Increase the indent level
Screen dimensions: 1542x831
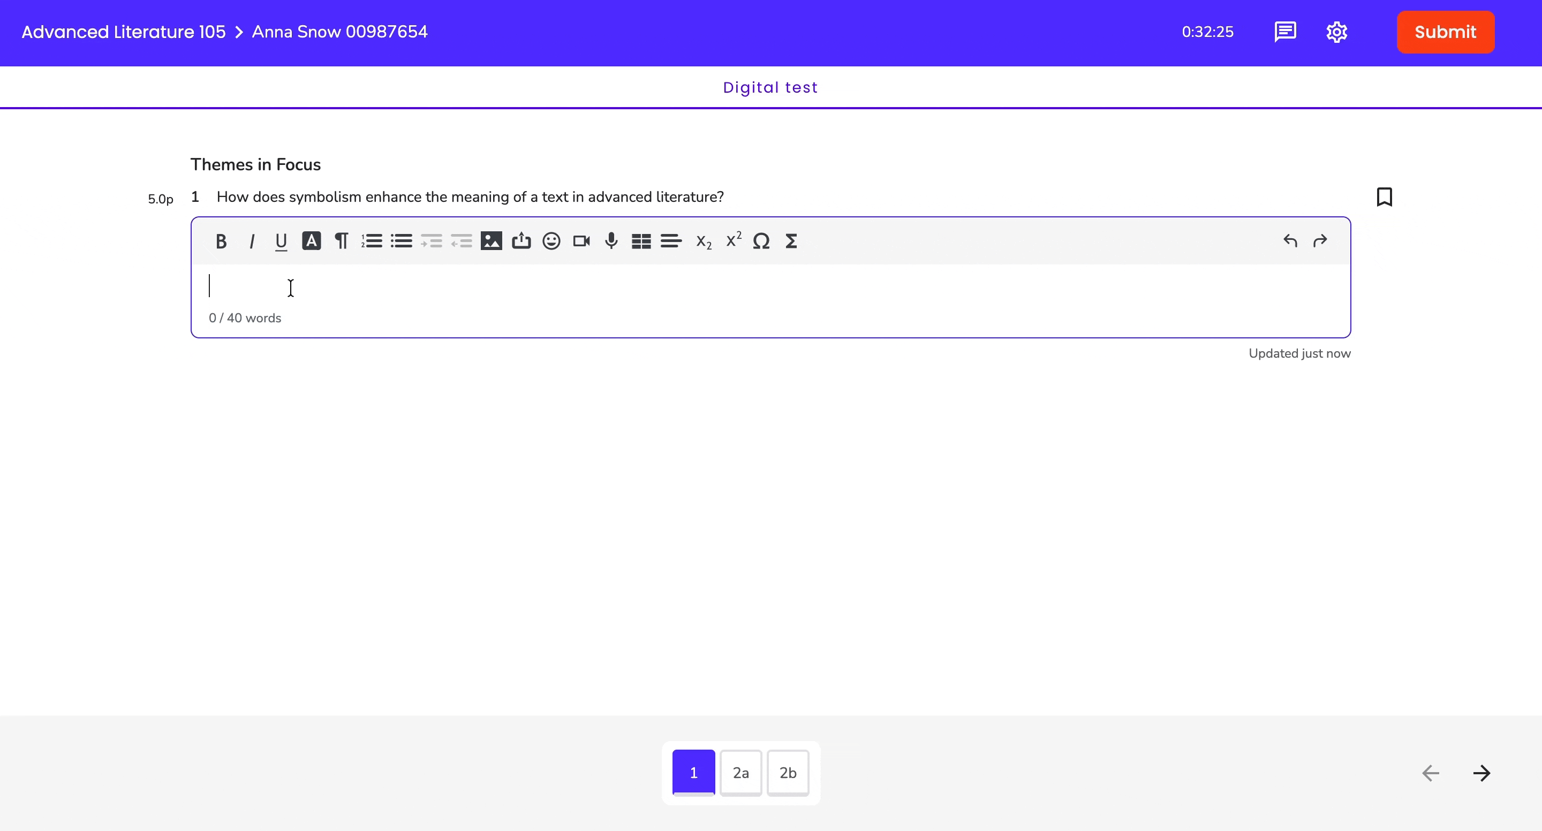pos(432,240)
